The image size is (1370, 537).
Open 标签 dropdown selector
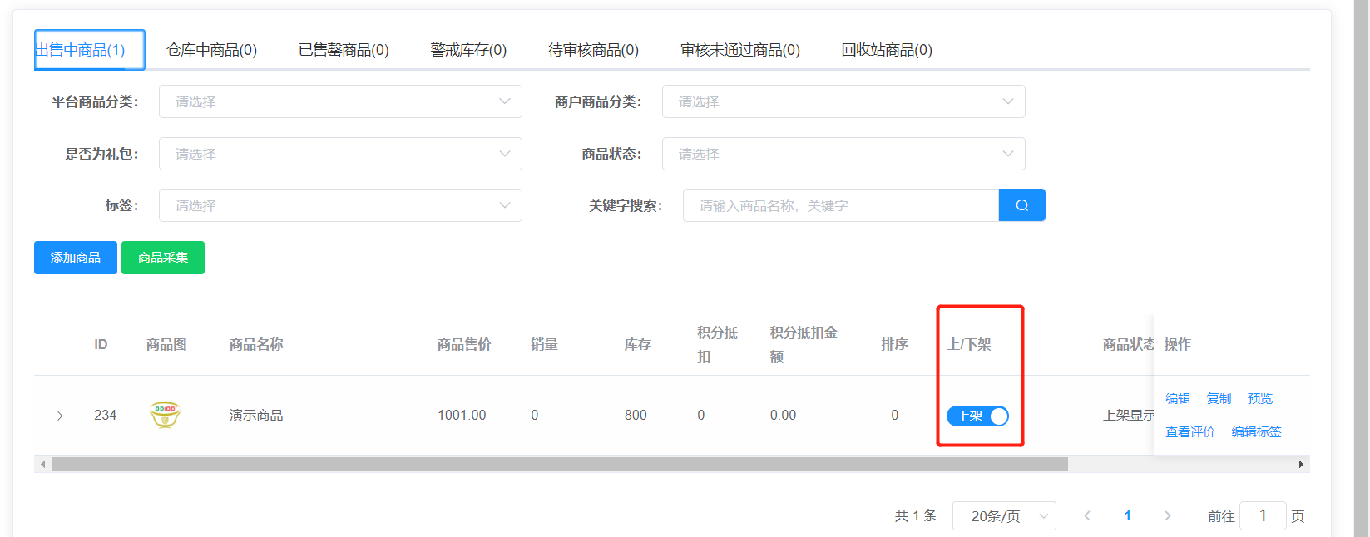(340, 205)
